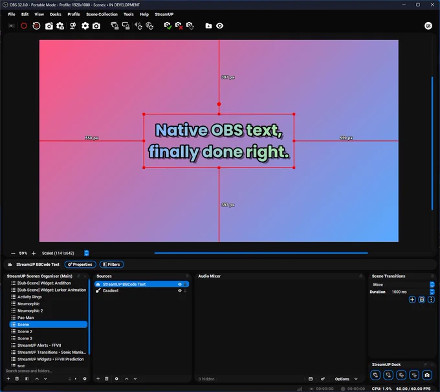This screenshot has height=392, width=440.
Task: Move scene up in Scenes Organiser
Action: coord(37,378)
